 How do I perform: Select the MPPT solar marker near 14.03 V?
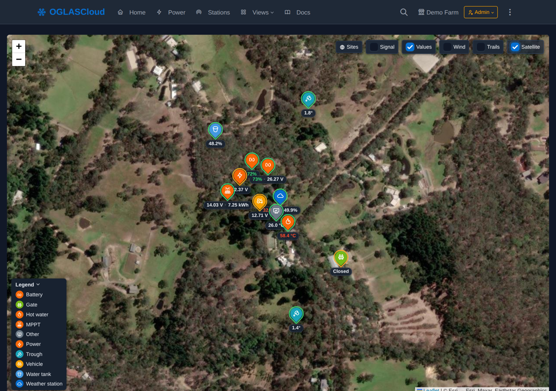click(x=228, y=191)
